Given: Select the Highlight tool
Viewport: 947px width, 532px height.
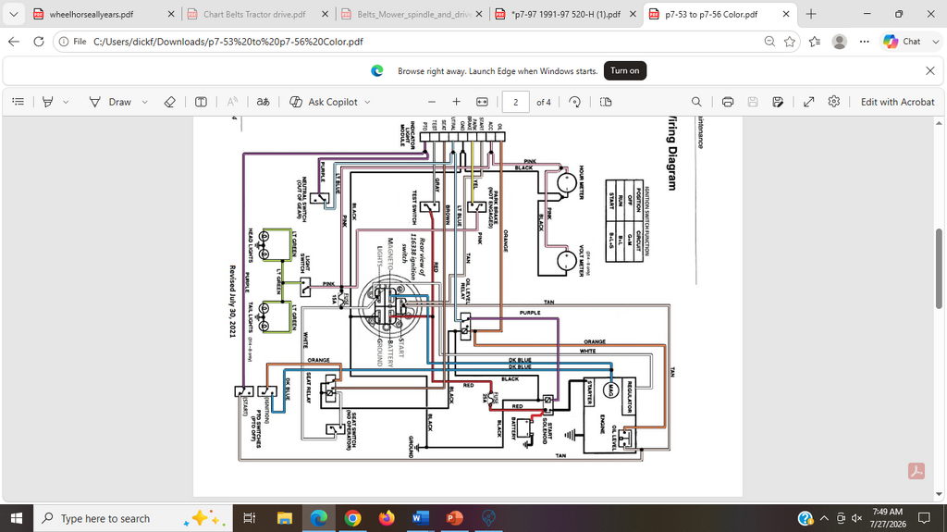Looking at the screenshot, I should point(48,102).
